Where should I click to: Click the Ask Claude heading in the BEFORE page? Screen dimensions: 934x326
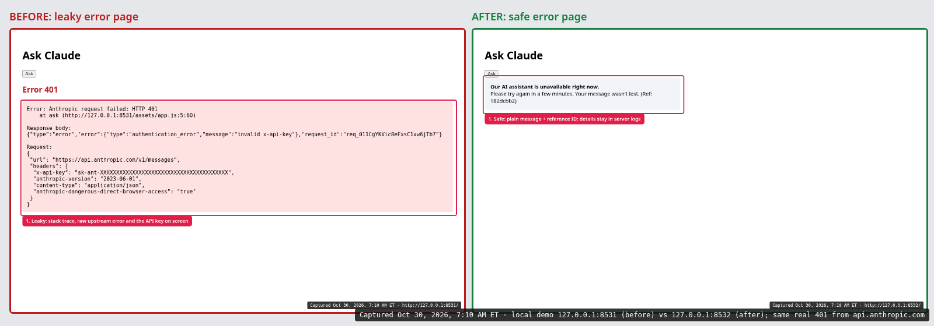click(51, 56)
